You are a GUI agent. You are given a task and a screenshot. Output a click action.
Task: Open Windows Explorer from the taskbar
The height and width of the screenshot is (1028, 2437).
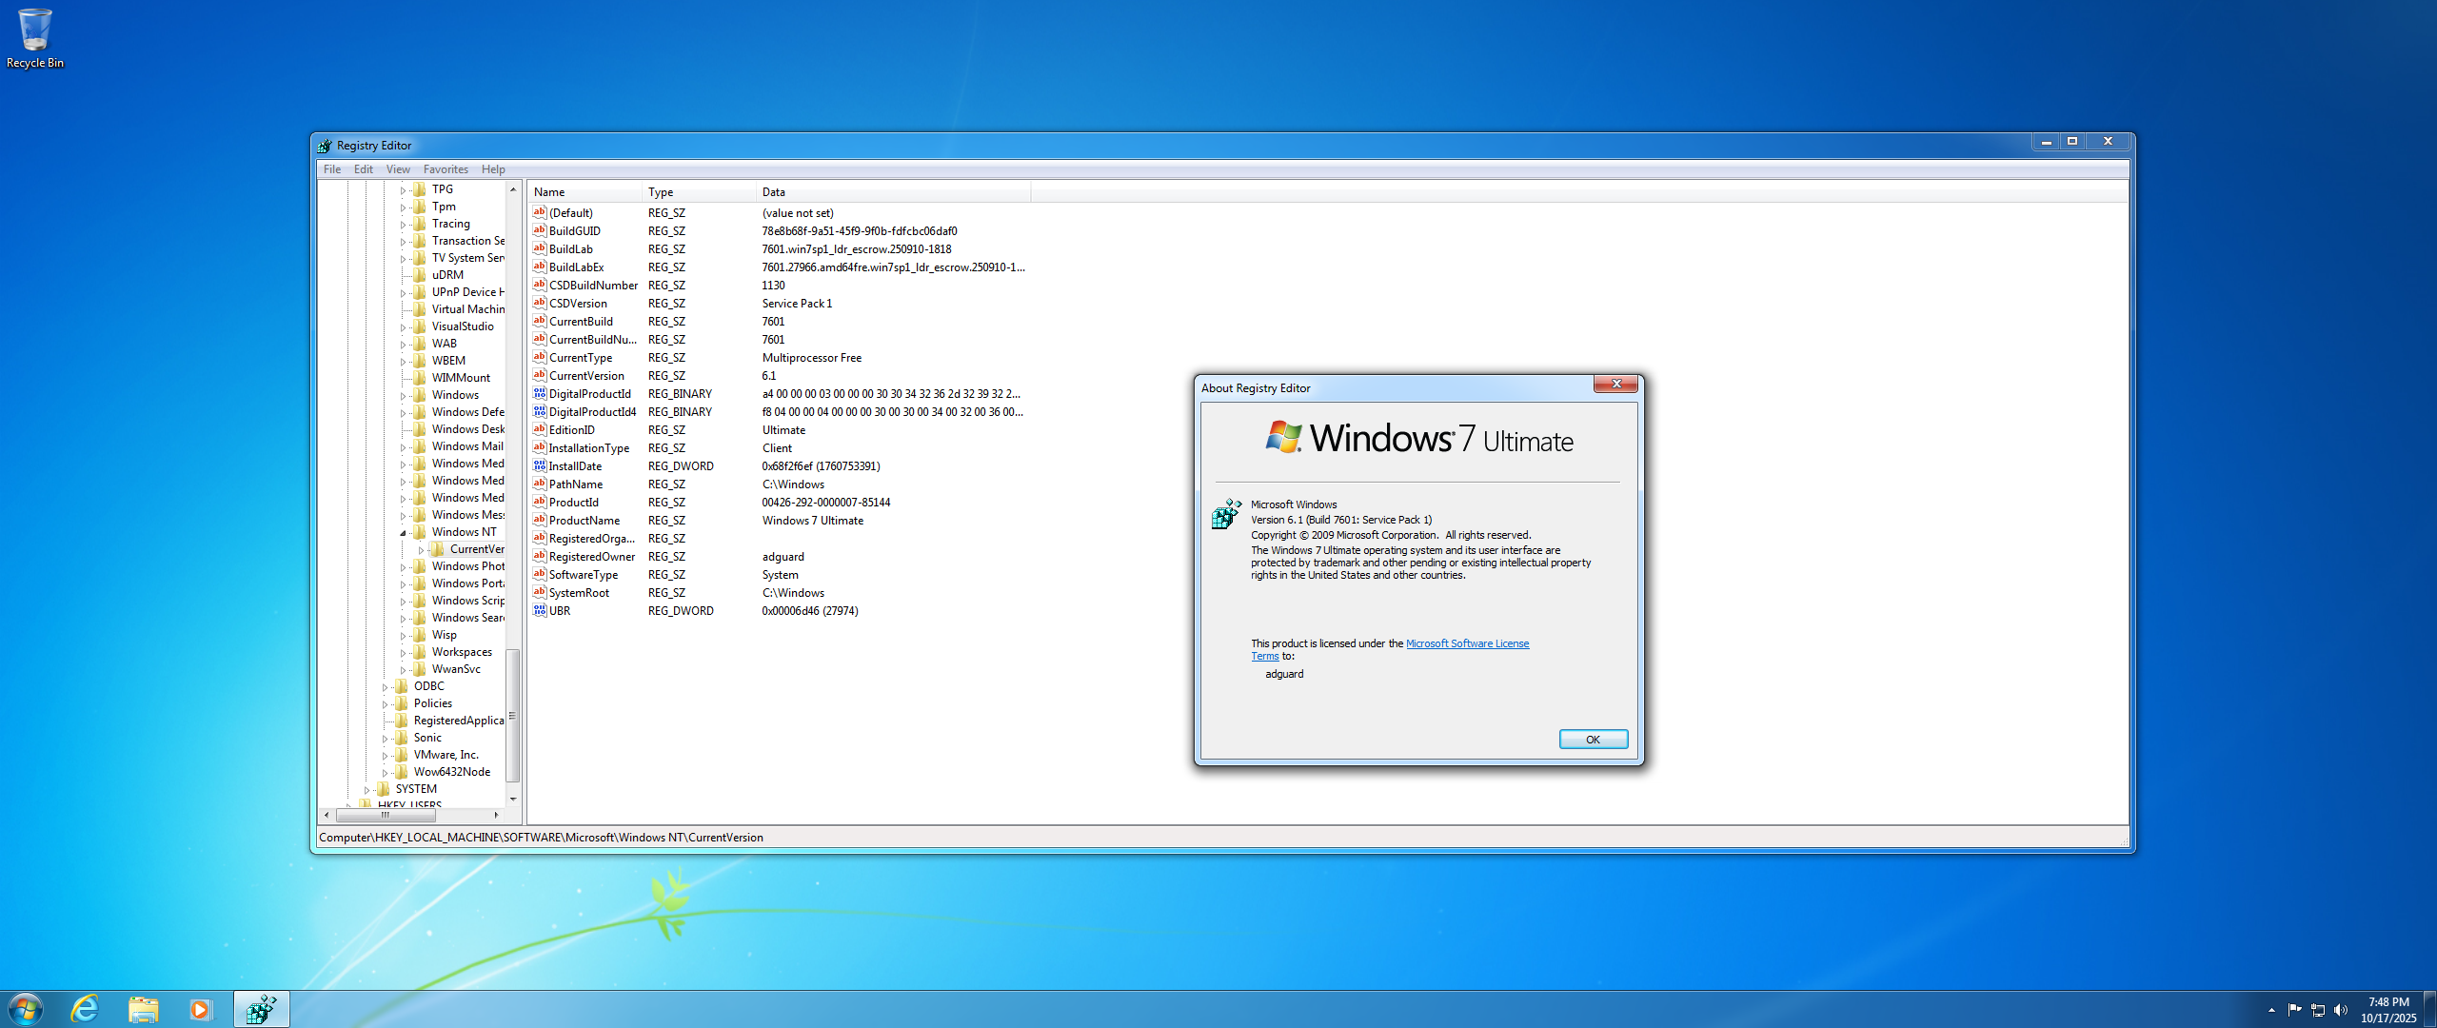[x=143, y=1009]
